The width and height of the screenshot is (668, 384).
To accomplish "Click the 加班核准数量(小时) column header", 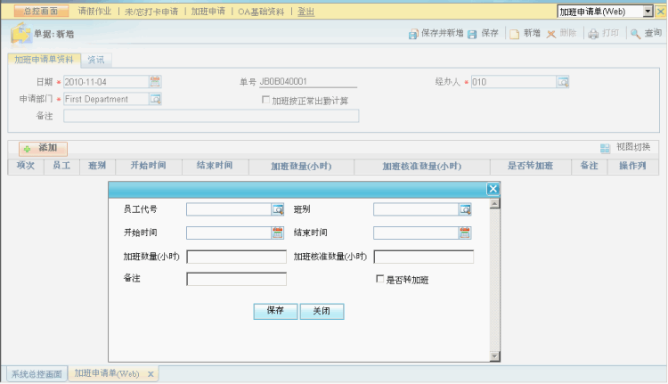I will point(422,167).
